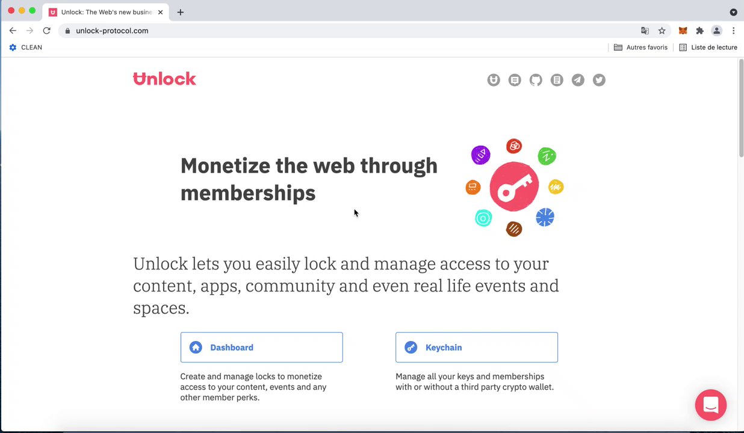Open the GitHub icon link in header
744x433 pixels.
click(536, 80)
